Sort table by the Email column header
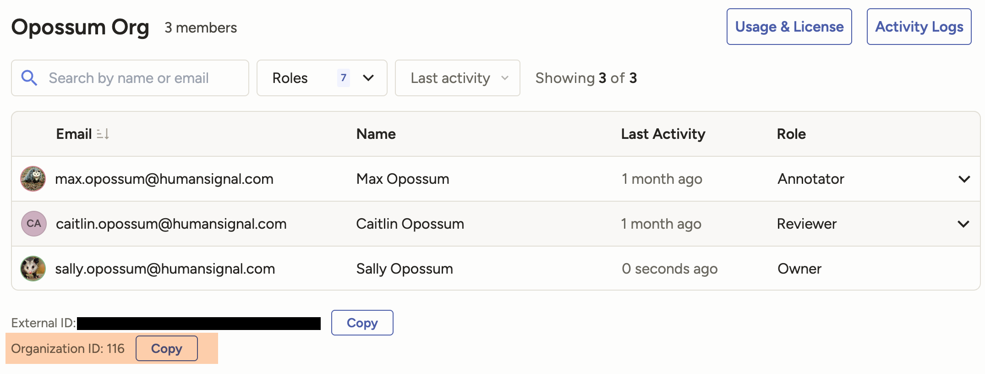985x374 pixels. pyautogui.click(x=74, y=134)
